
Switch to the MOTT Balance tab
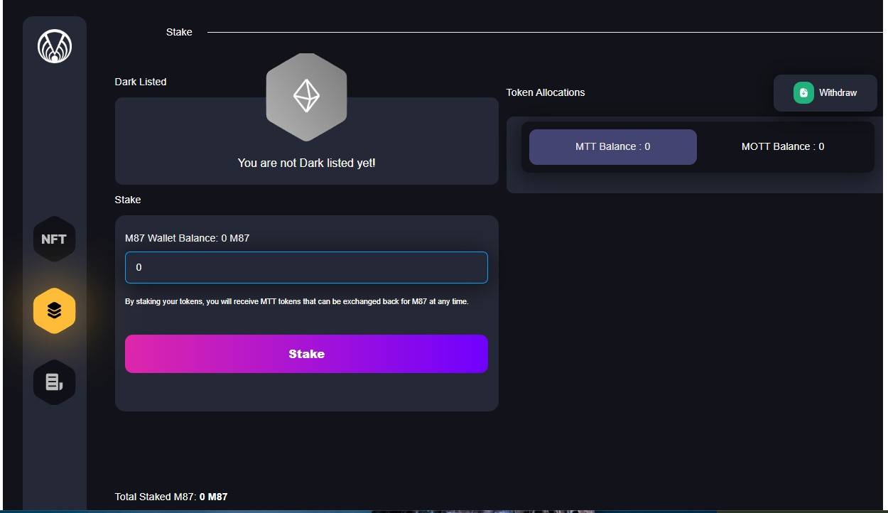pyautogui.click(x=782, y=147)
